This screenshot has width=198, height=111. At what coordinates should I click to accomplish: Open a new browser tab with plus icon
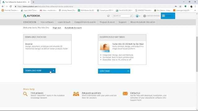coord(33,2)
